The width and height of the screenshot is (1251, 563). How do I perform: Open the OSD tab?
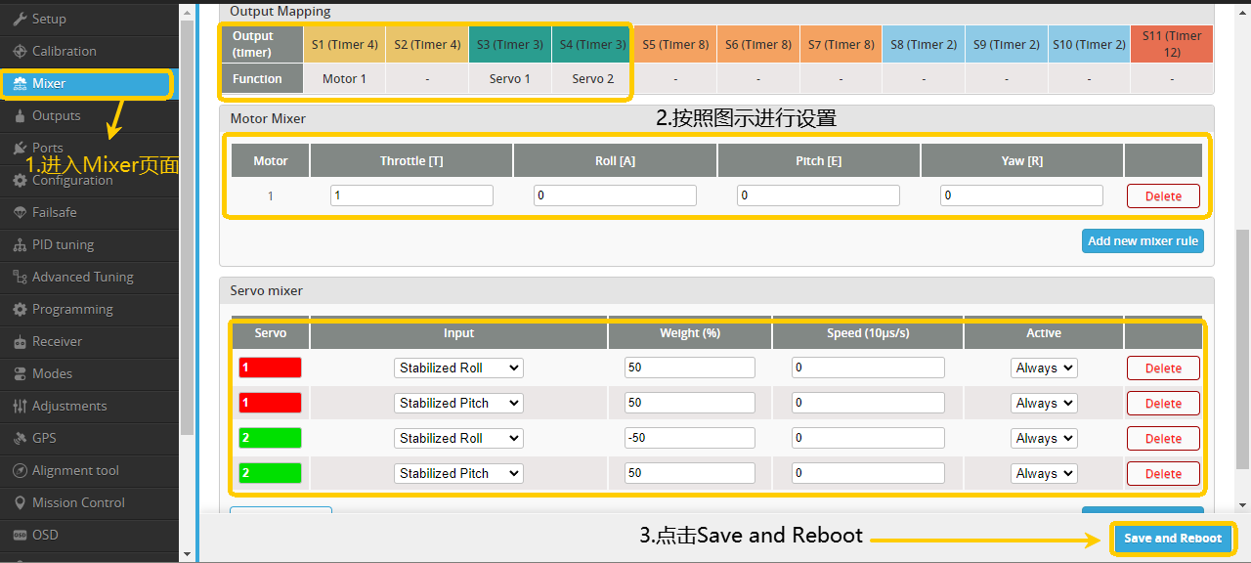(x=89, y=535)
